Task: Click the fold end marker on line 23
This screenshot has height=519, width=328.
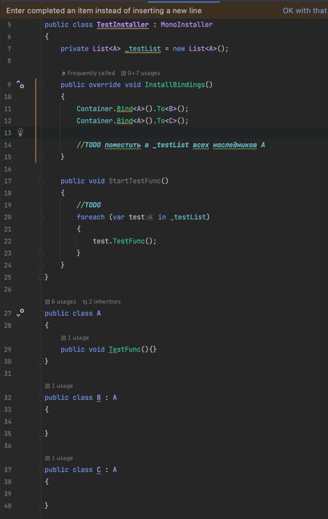Action: tap(41, 253)
